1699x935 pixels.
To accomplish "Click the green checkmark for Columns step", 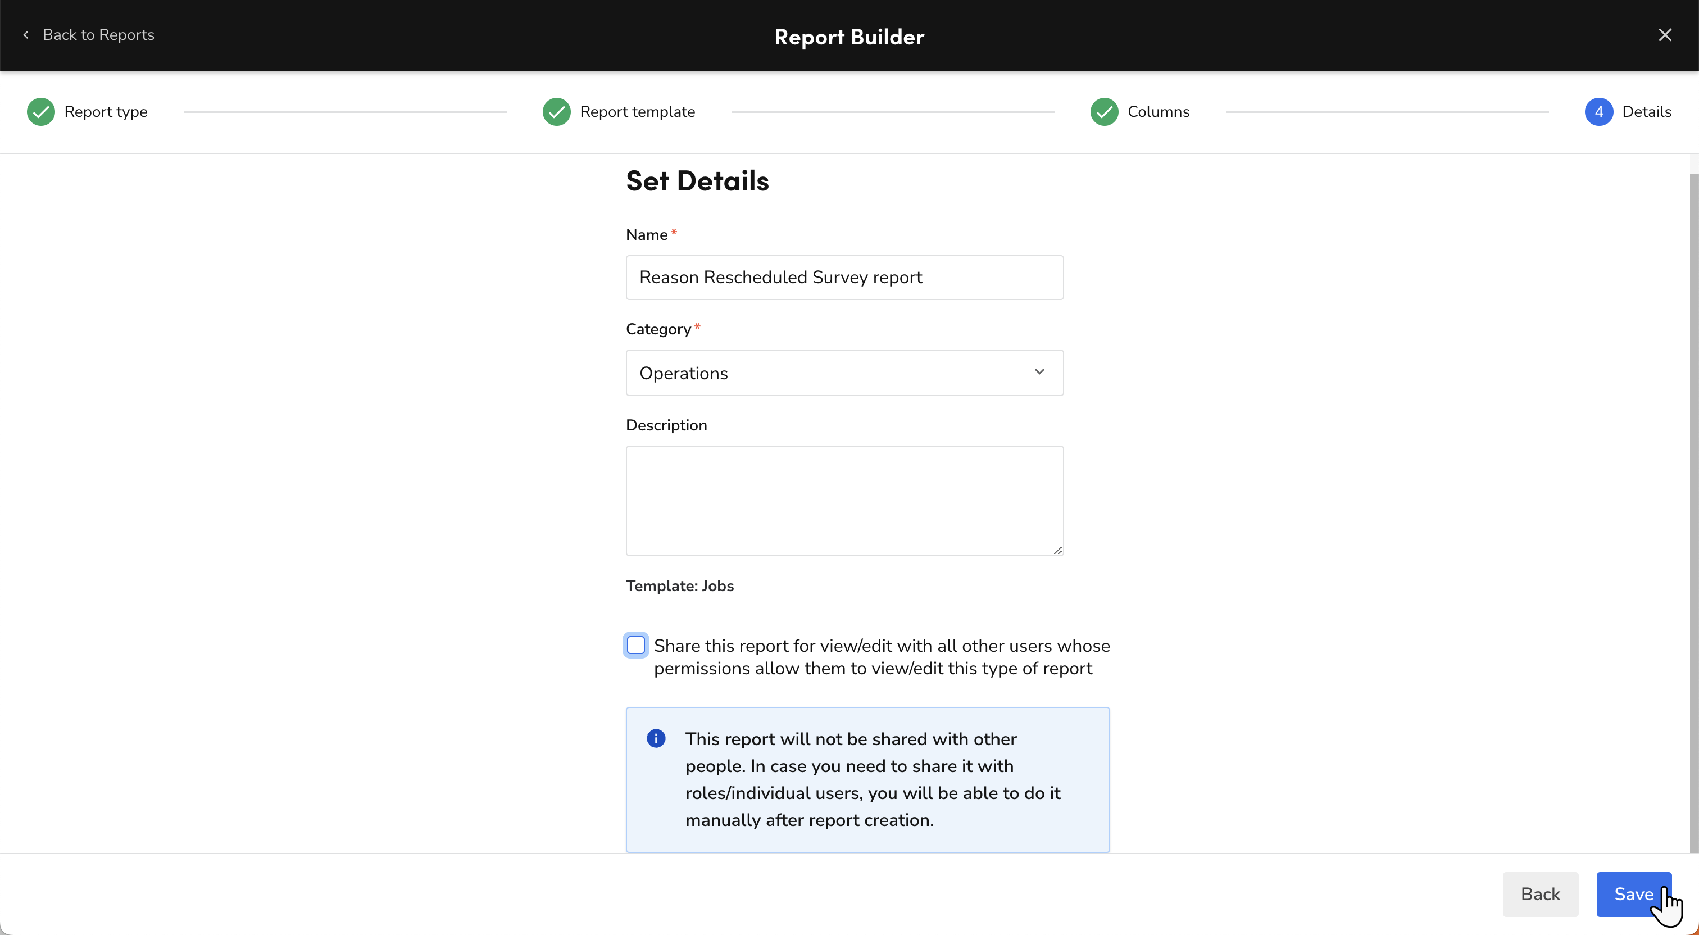I will coord(1103,111).
